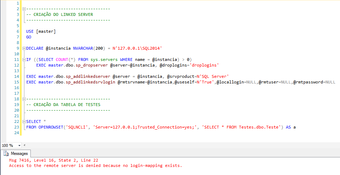
Task: Click the @srvproduct parameter
Action: click(180, 76)
